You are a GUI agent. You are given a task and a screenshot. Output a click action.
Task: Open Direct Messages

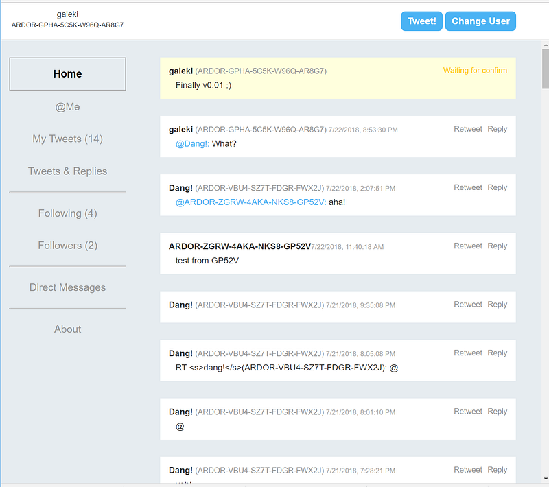tap(67, 288)
